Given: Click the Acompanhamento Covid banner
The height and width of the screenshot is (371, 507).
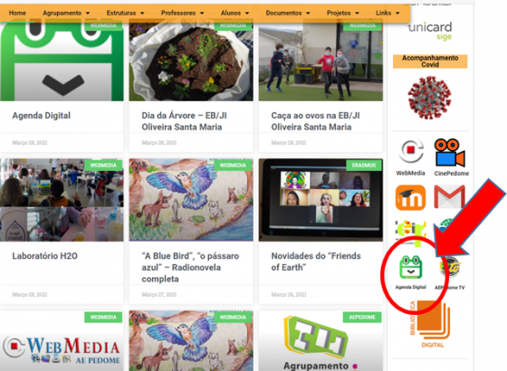Looking at the screenshot, I should click(430, 62).
